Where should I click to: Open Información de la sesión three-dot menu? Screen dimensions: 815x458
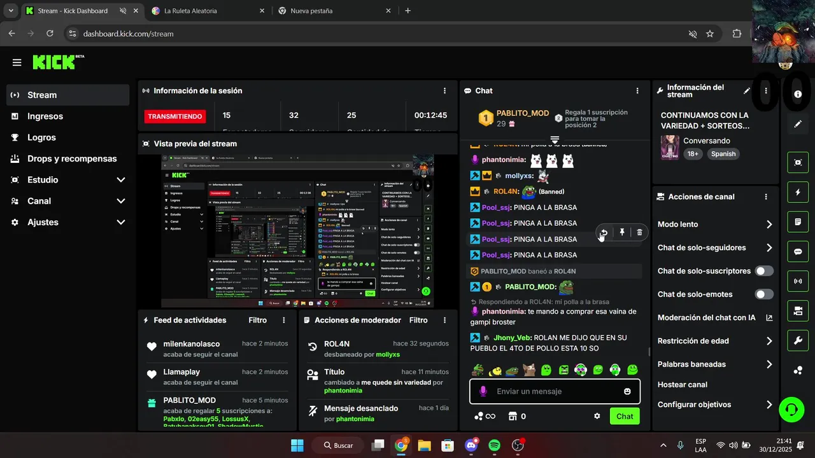444,91
